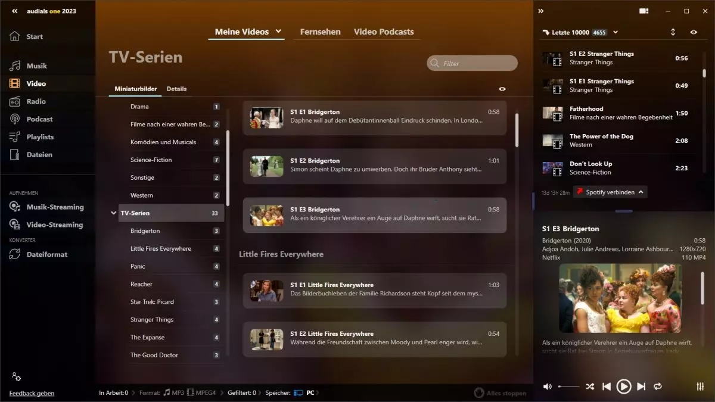Skip to previous track
715x402 pixels.
pos(607,387)
